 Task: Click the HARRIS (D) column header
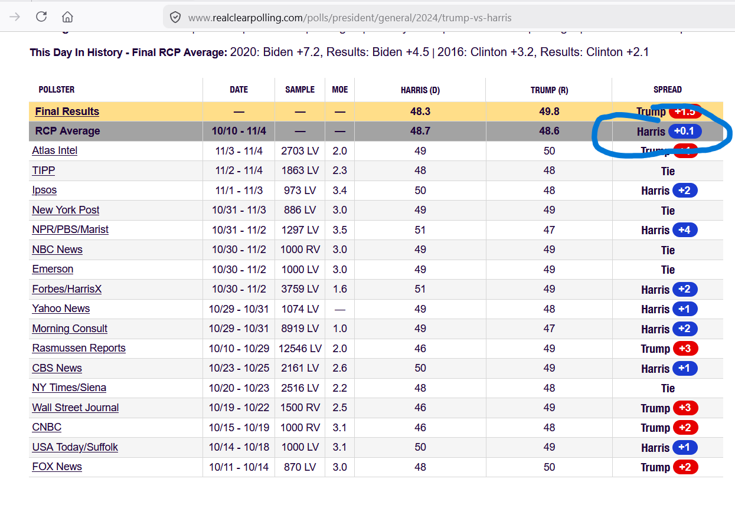click(x=420, y=90)
